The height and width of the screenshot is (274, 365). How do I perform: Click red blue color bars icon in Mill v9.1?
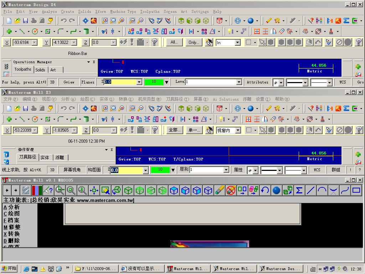pos(37,191)
